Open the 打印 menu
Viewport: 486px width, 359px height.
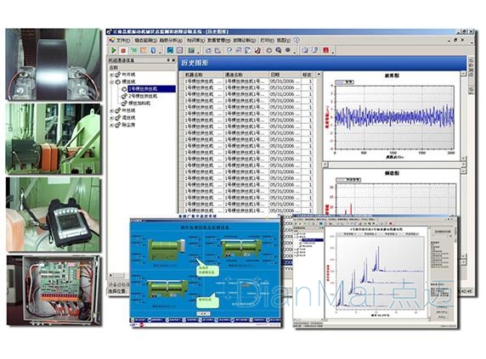click(x=267, y=40)
